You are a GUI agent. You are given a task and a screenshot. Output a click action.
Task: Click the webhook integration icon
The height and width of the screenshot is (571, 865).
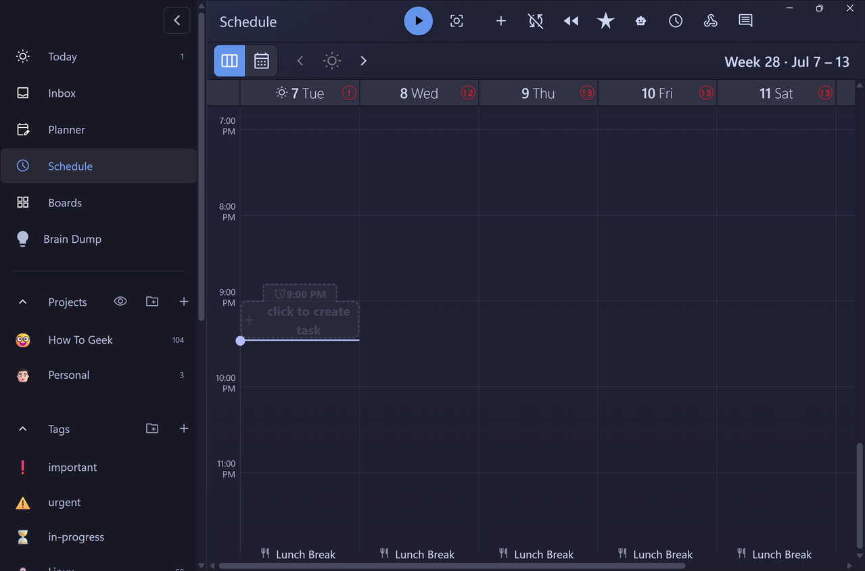coord(710,21)
